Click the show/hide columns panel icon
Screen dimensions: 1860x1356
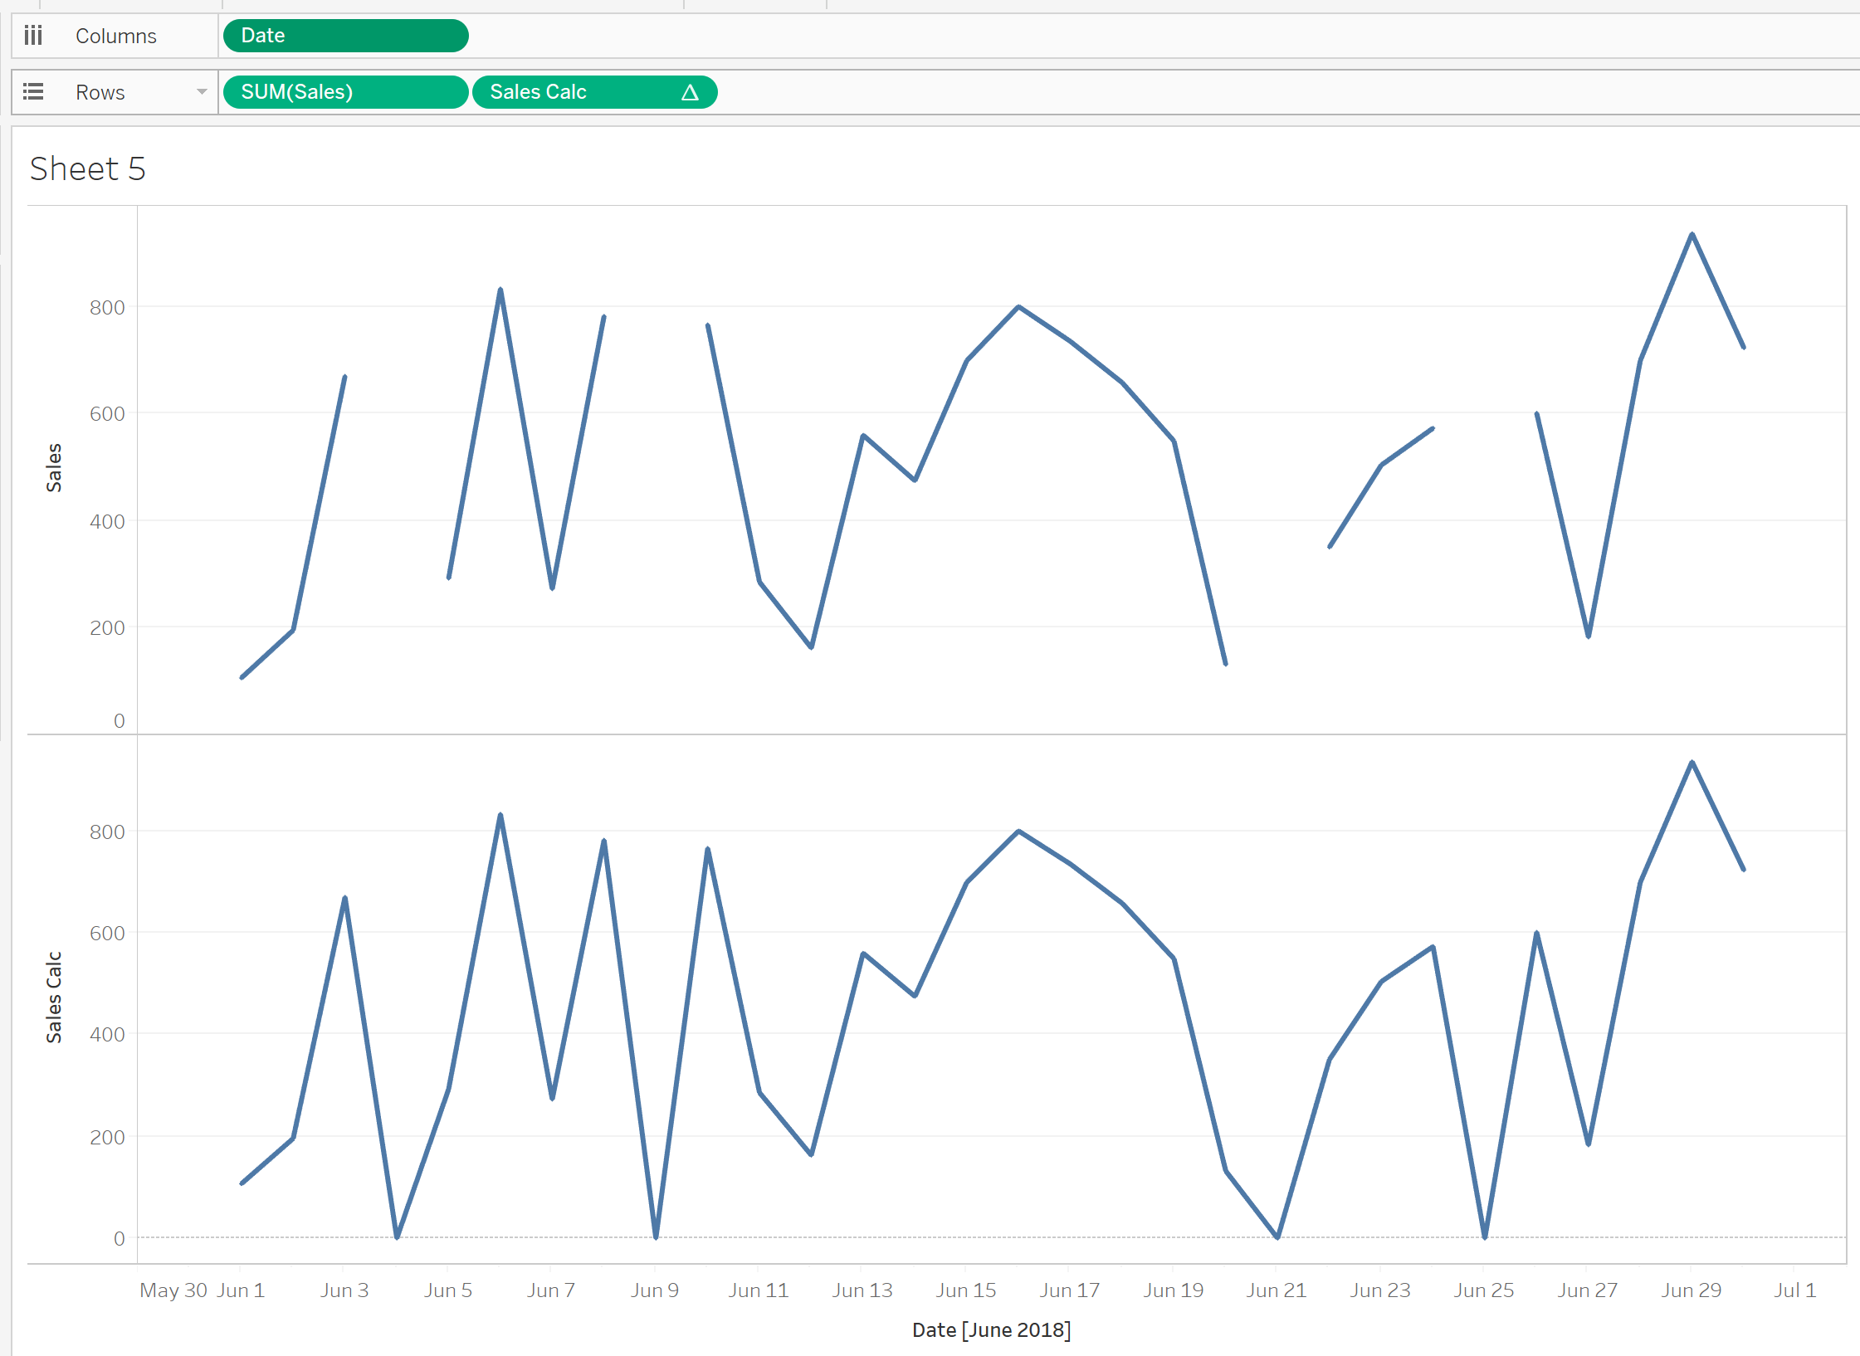pos(32,37)
